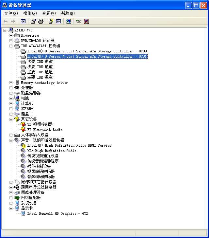Collapse the 声音、视频和游戏控制器 node
The image size is (209, 238).
(x=11, y=140)
